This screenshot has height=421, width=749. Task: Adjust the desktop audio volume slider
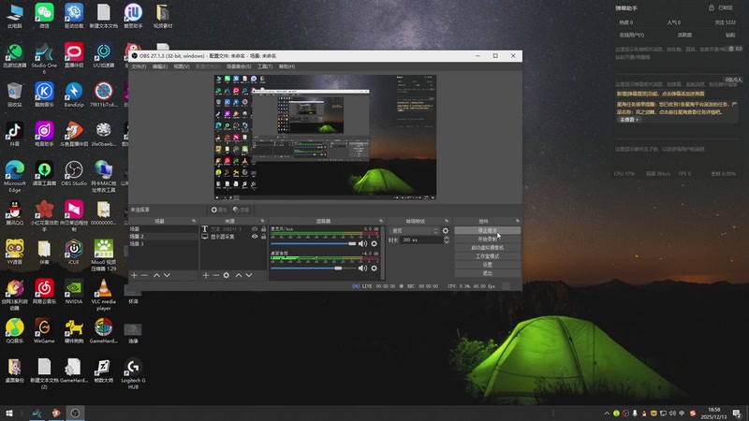click(313, 269)
